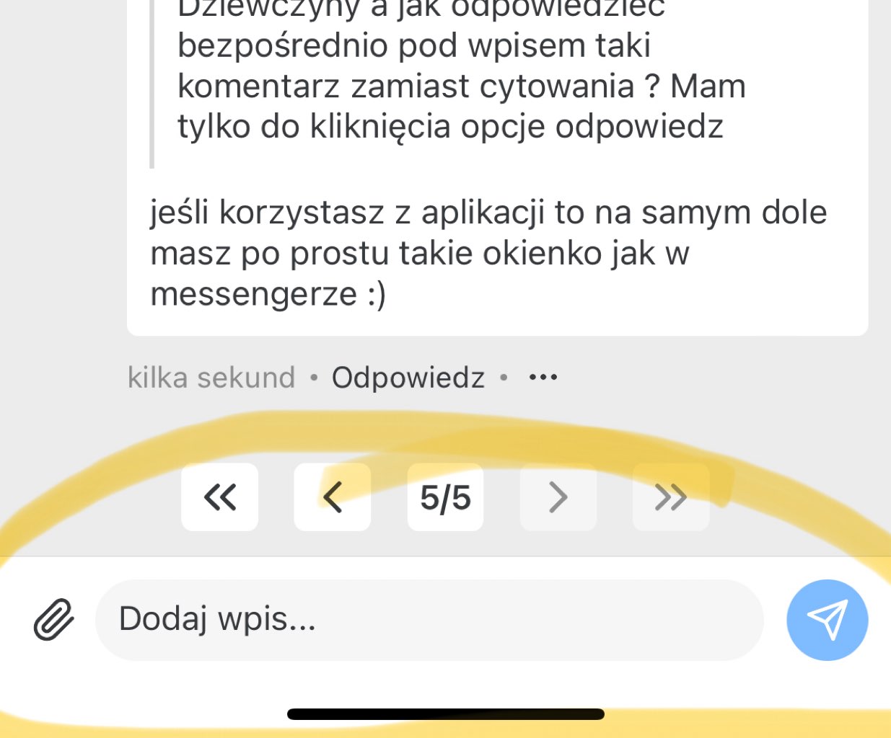The width and height of the screenshot is (891, 738).
Task: Tap the gray quote bar beside citation
Action: [152, 84]
